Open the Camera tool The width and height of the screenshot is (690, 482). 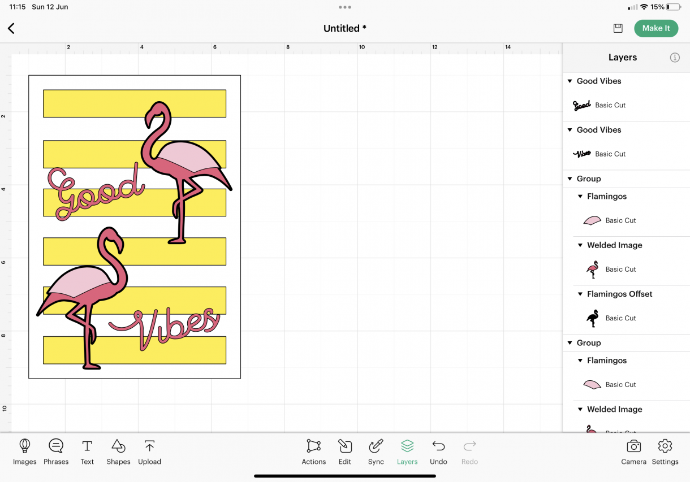click(633, 451)
